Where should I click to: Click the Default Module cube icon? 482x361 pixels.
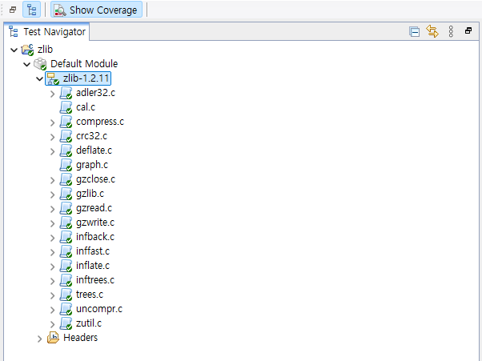[x=40, y=64]
